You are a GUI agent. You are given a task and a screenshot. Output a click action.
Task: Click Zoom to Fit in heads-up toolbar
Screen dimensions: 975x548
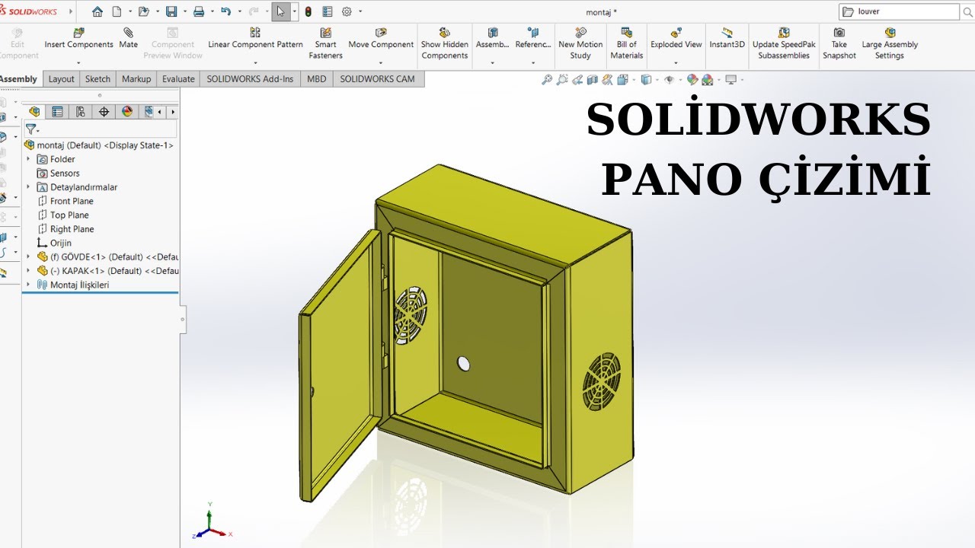coord(547,79)
